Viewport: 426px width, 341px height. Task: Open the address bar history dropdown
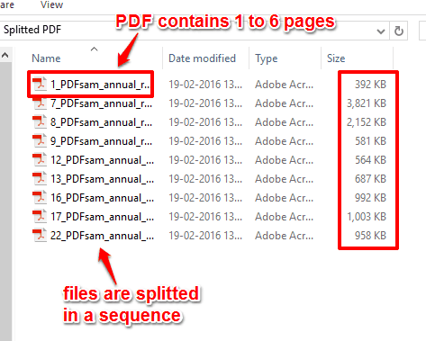point(381,31)
